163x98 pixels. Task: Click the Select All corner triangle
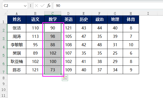(x=5, y=13)
